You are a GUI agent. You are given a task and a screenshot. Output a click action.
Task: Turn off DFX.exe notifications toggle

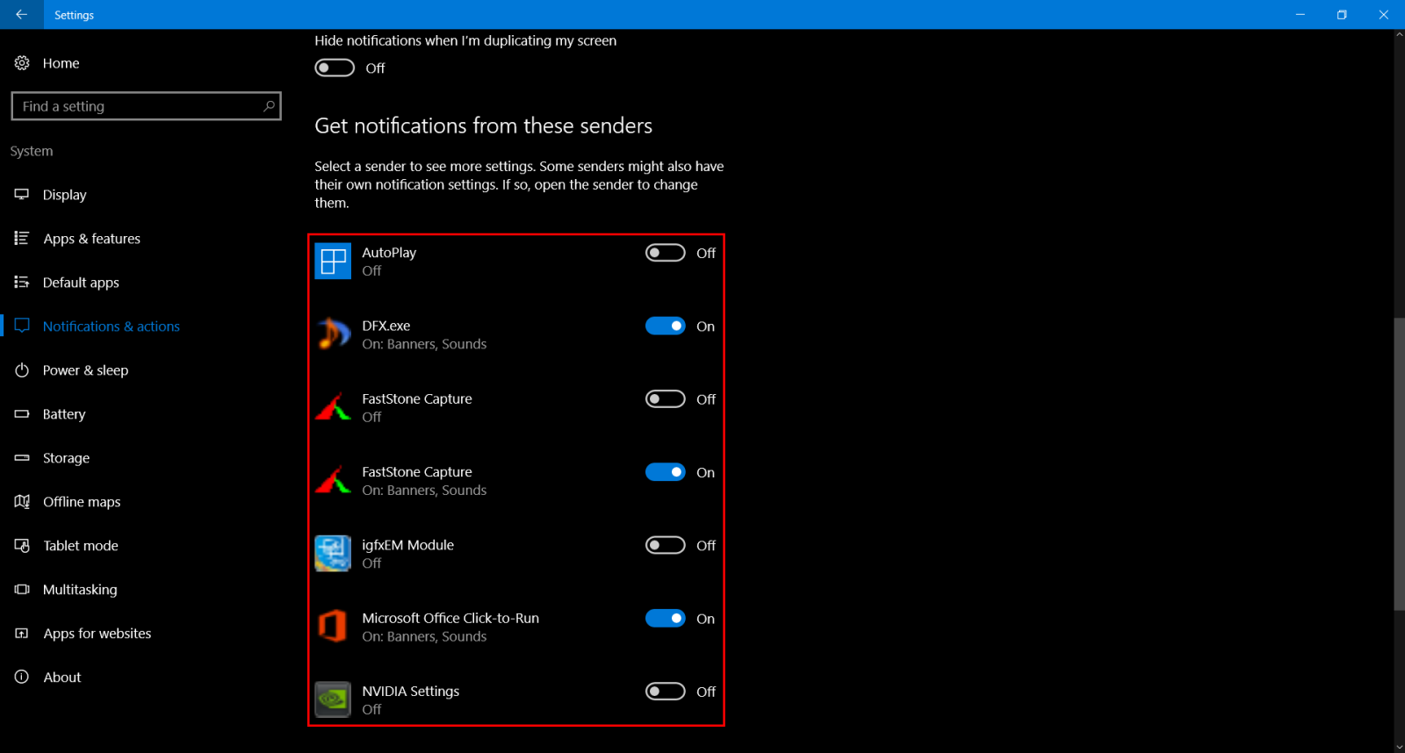(x=665, y=326)
